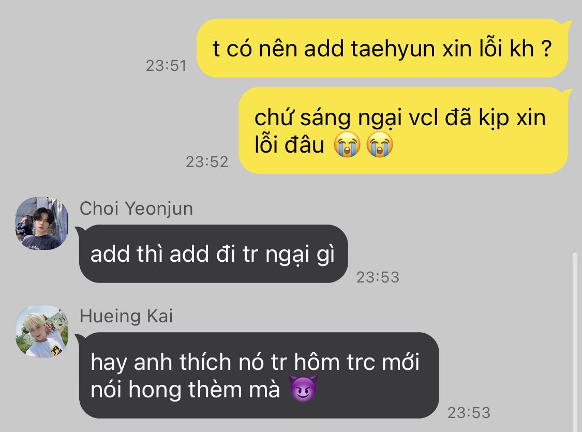Click the 23:51 timestamp
The width and height of the screenshot is (582, 432).
(x=166, y=66)
